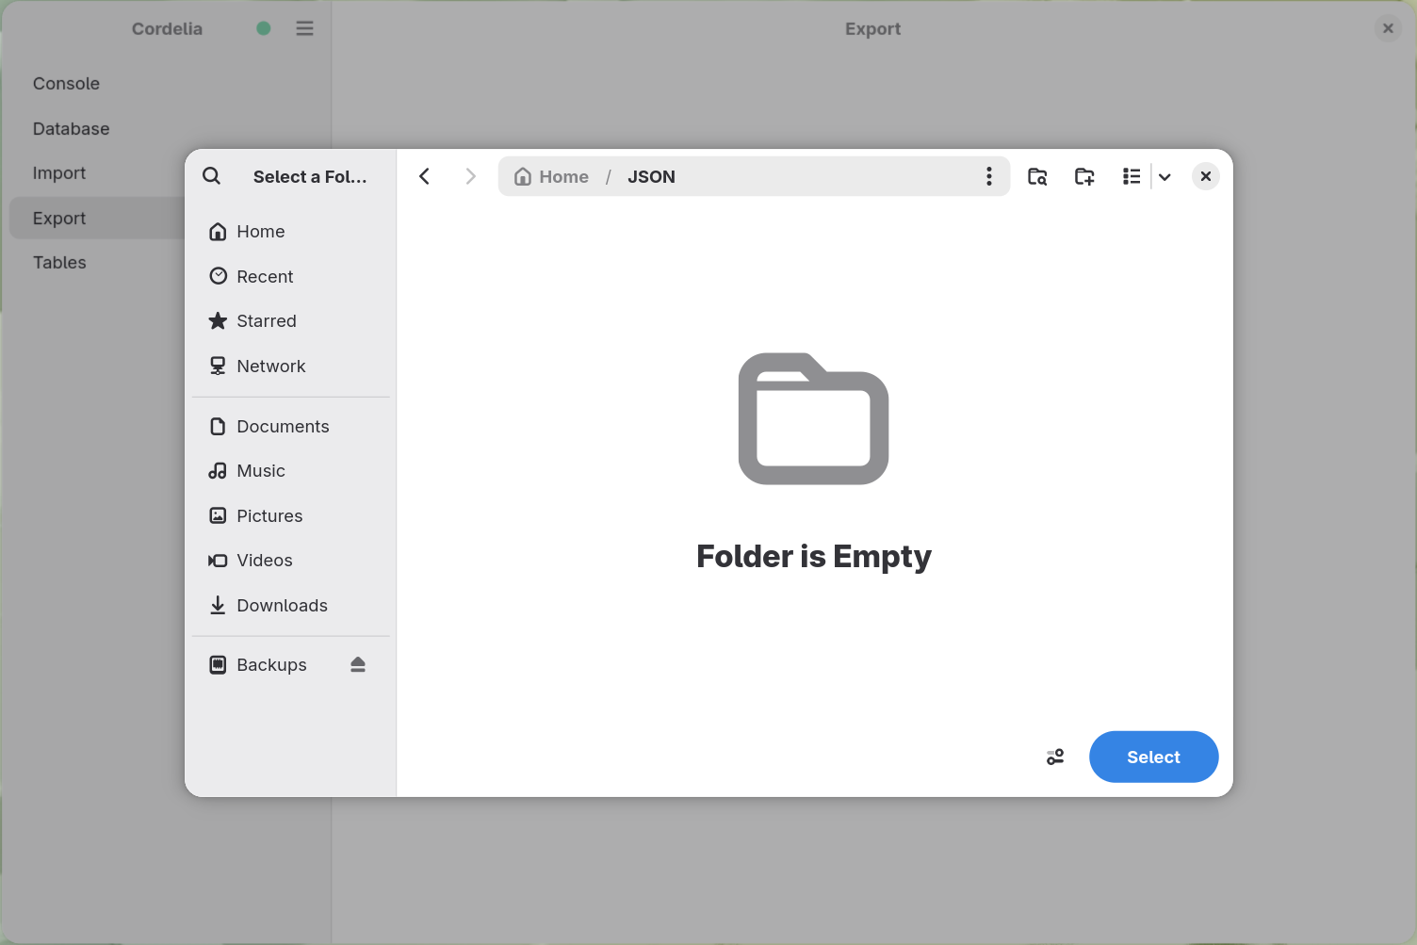Open the Cordelia hamburger menu
Image resolution: width=1417 pixels, height=945 pixels.
coord(304,28)
